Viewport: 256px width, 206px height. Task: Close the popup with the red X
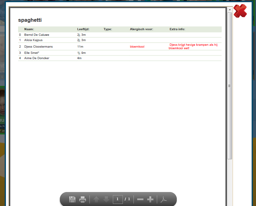point(240,11)
